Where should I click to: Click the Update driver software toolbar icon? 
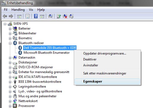(x=59, y=16)
